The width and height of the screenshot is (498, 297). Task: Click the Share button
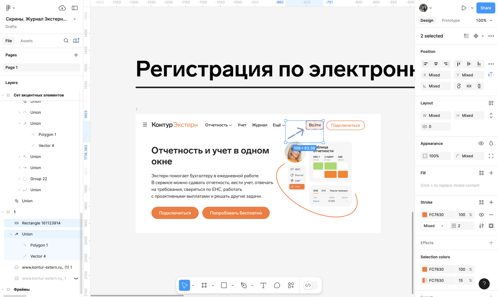[x=486, y=8]
